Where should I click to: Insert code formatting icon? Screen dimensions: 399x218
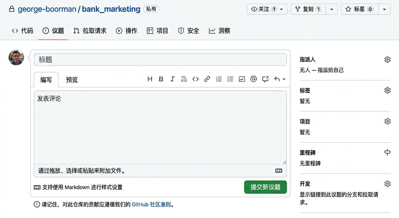[x=196, y=79]
